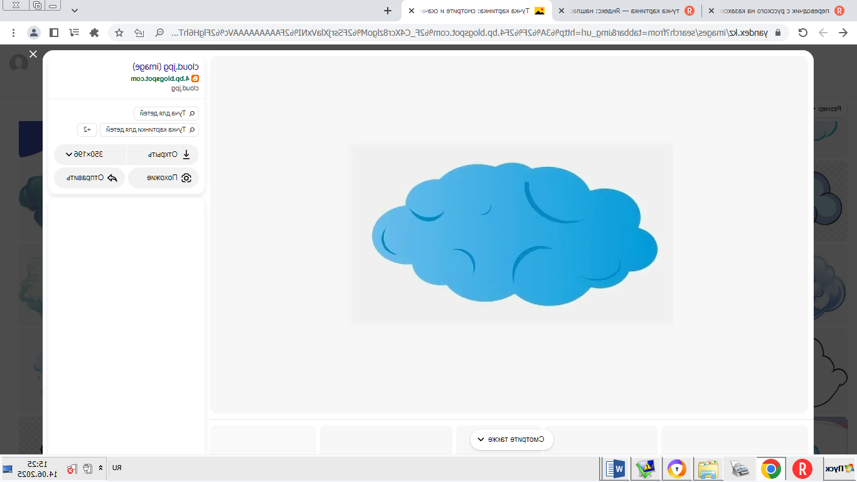This screenshot has width=857, height=482.
Task: Toggle the browser side panel
Action: (x=54, y=33)
